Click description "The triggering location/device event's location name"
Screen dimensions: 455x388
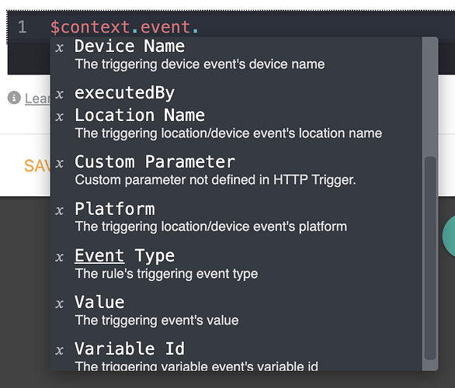(228, 133)
